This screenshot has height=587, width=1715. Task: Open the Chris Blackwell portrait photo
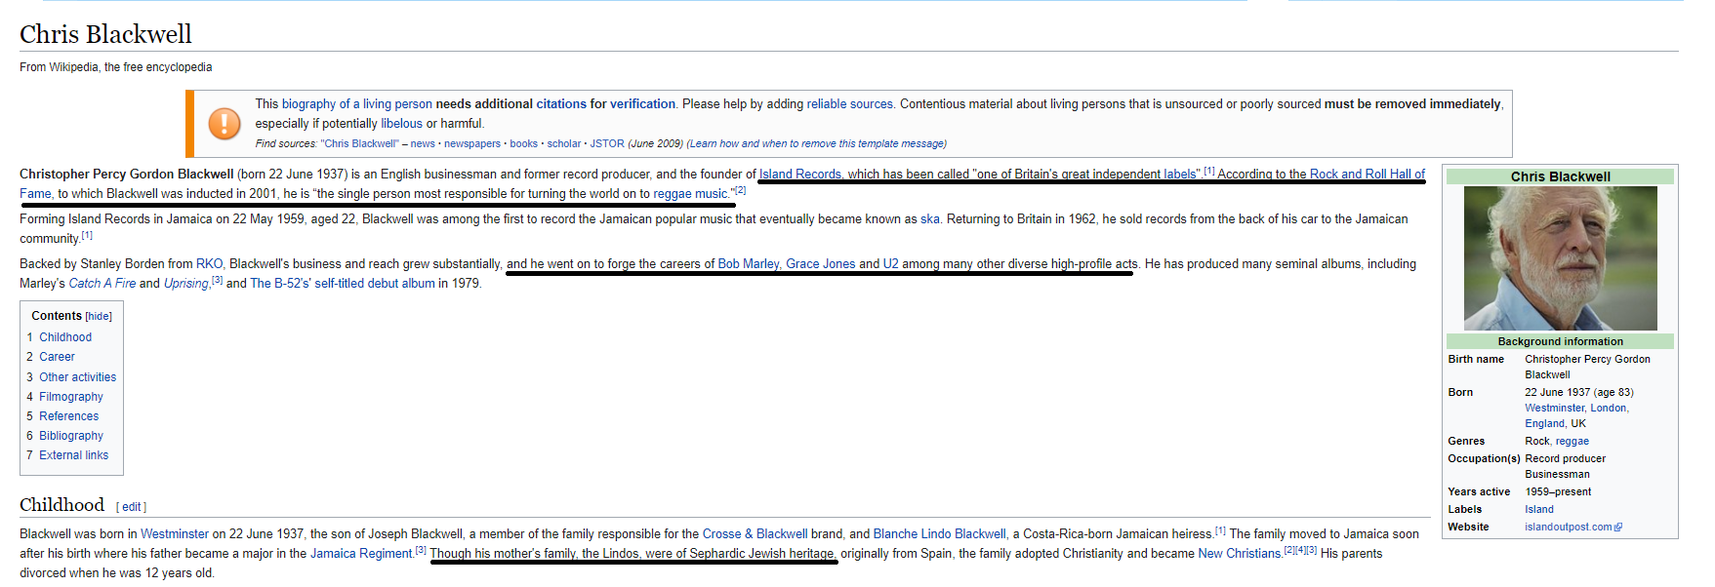pos(1560,258)
